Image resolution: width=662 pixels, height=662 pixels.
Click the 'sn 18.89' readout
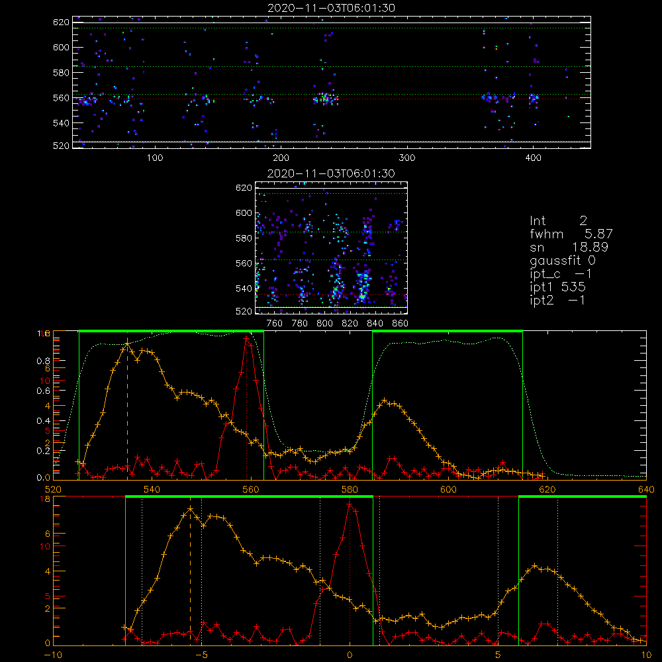coord(569,247)
